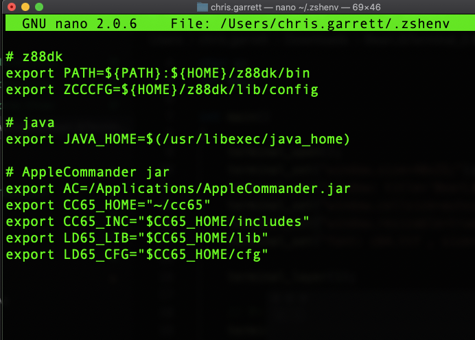Click the yellow minimize window button
This screenshot has height=340, width=475.
click(25, 7)
